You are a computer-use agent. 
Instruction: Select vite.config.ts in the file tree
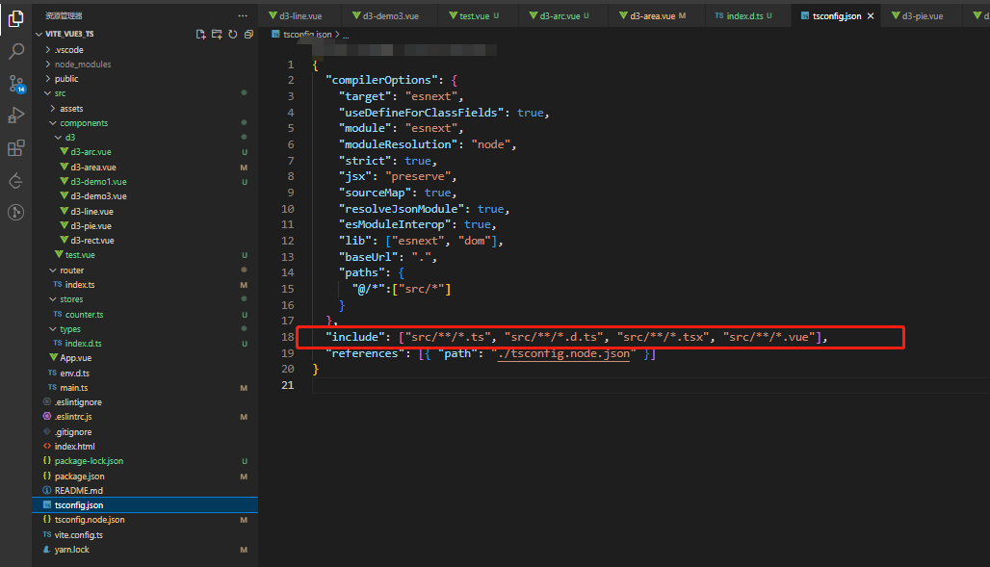[81, 533]
